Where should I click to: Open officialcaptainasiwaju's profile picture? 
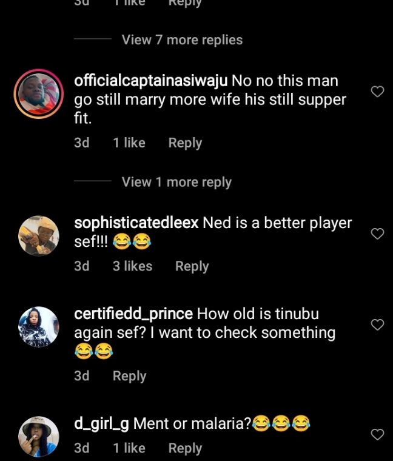[39, 94]
